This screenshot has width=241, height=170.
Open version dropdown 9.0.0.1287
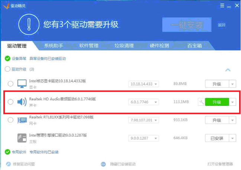[144, 138]
